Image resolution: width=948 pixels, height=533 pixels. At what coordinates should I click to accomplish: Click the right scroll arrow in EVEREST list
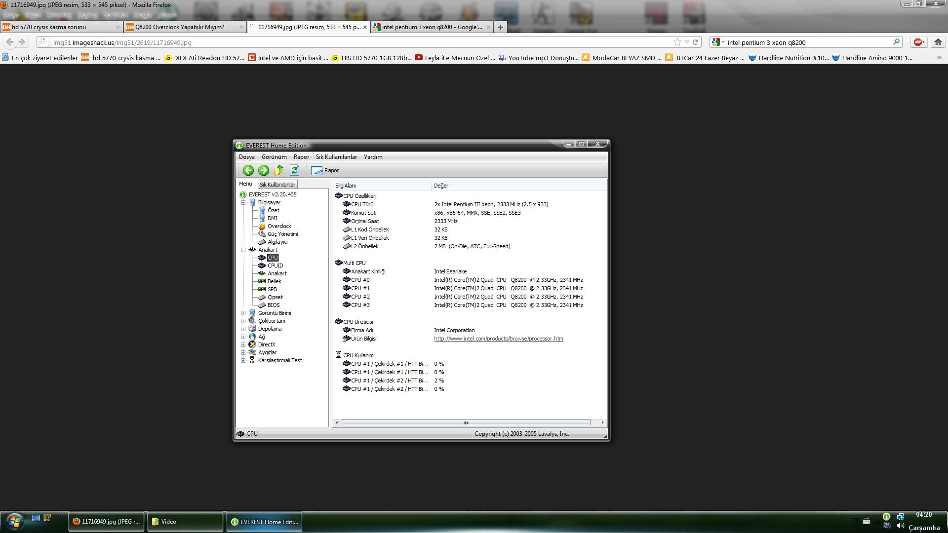(x=602, y=422)
